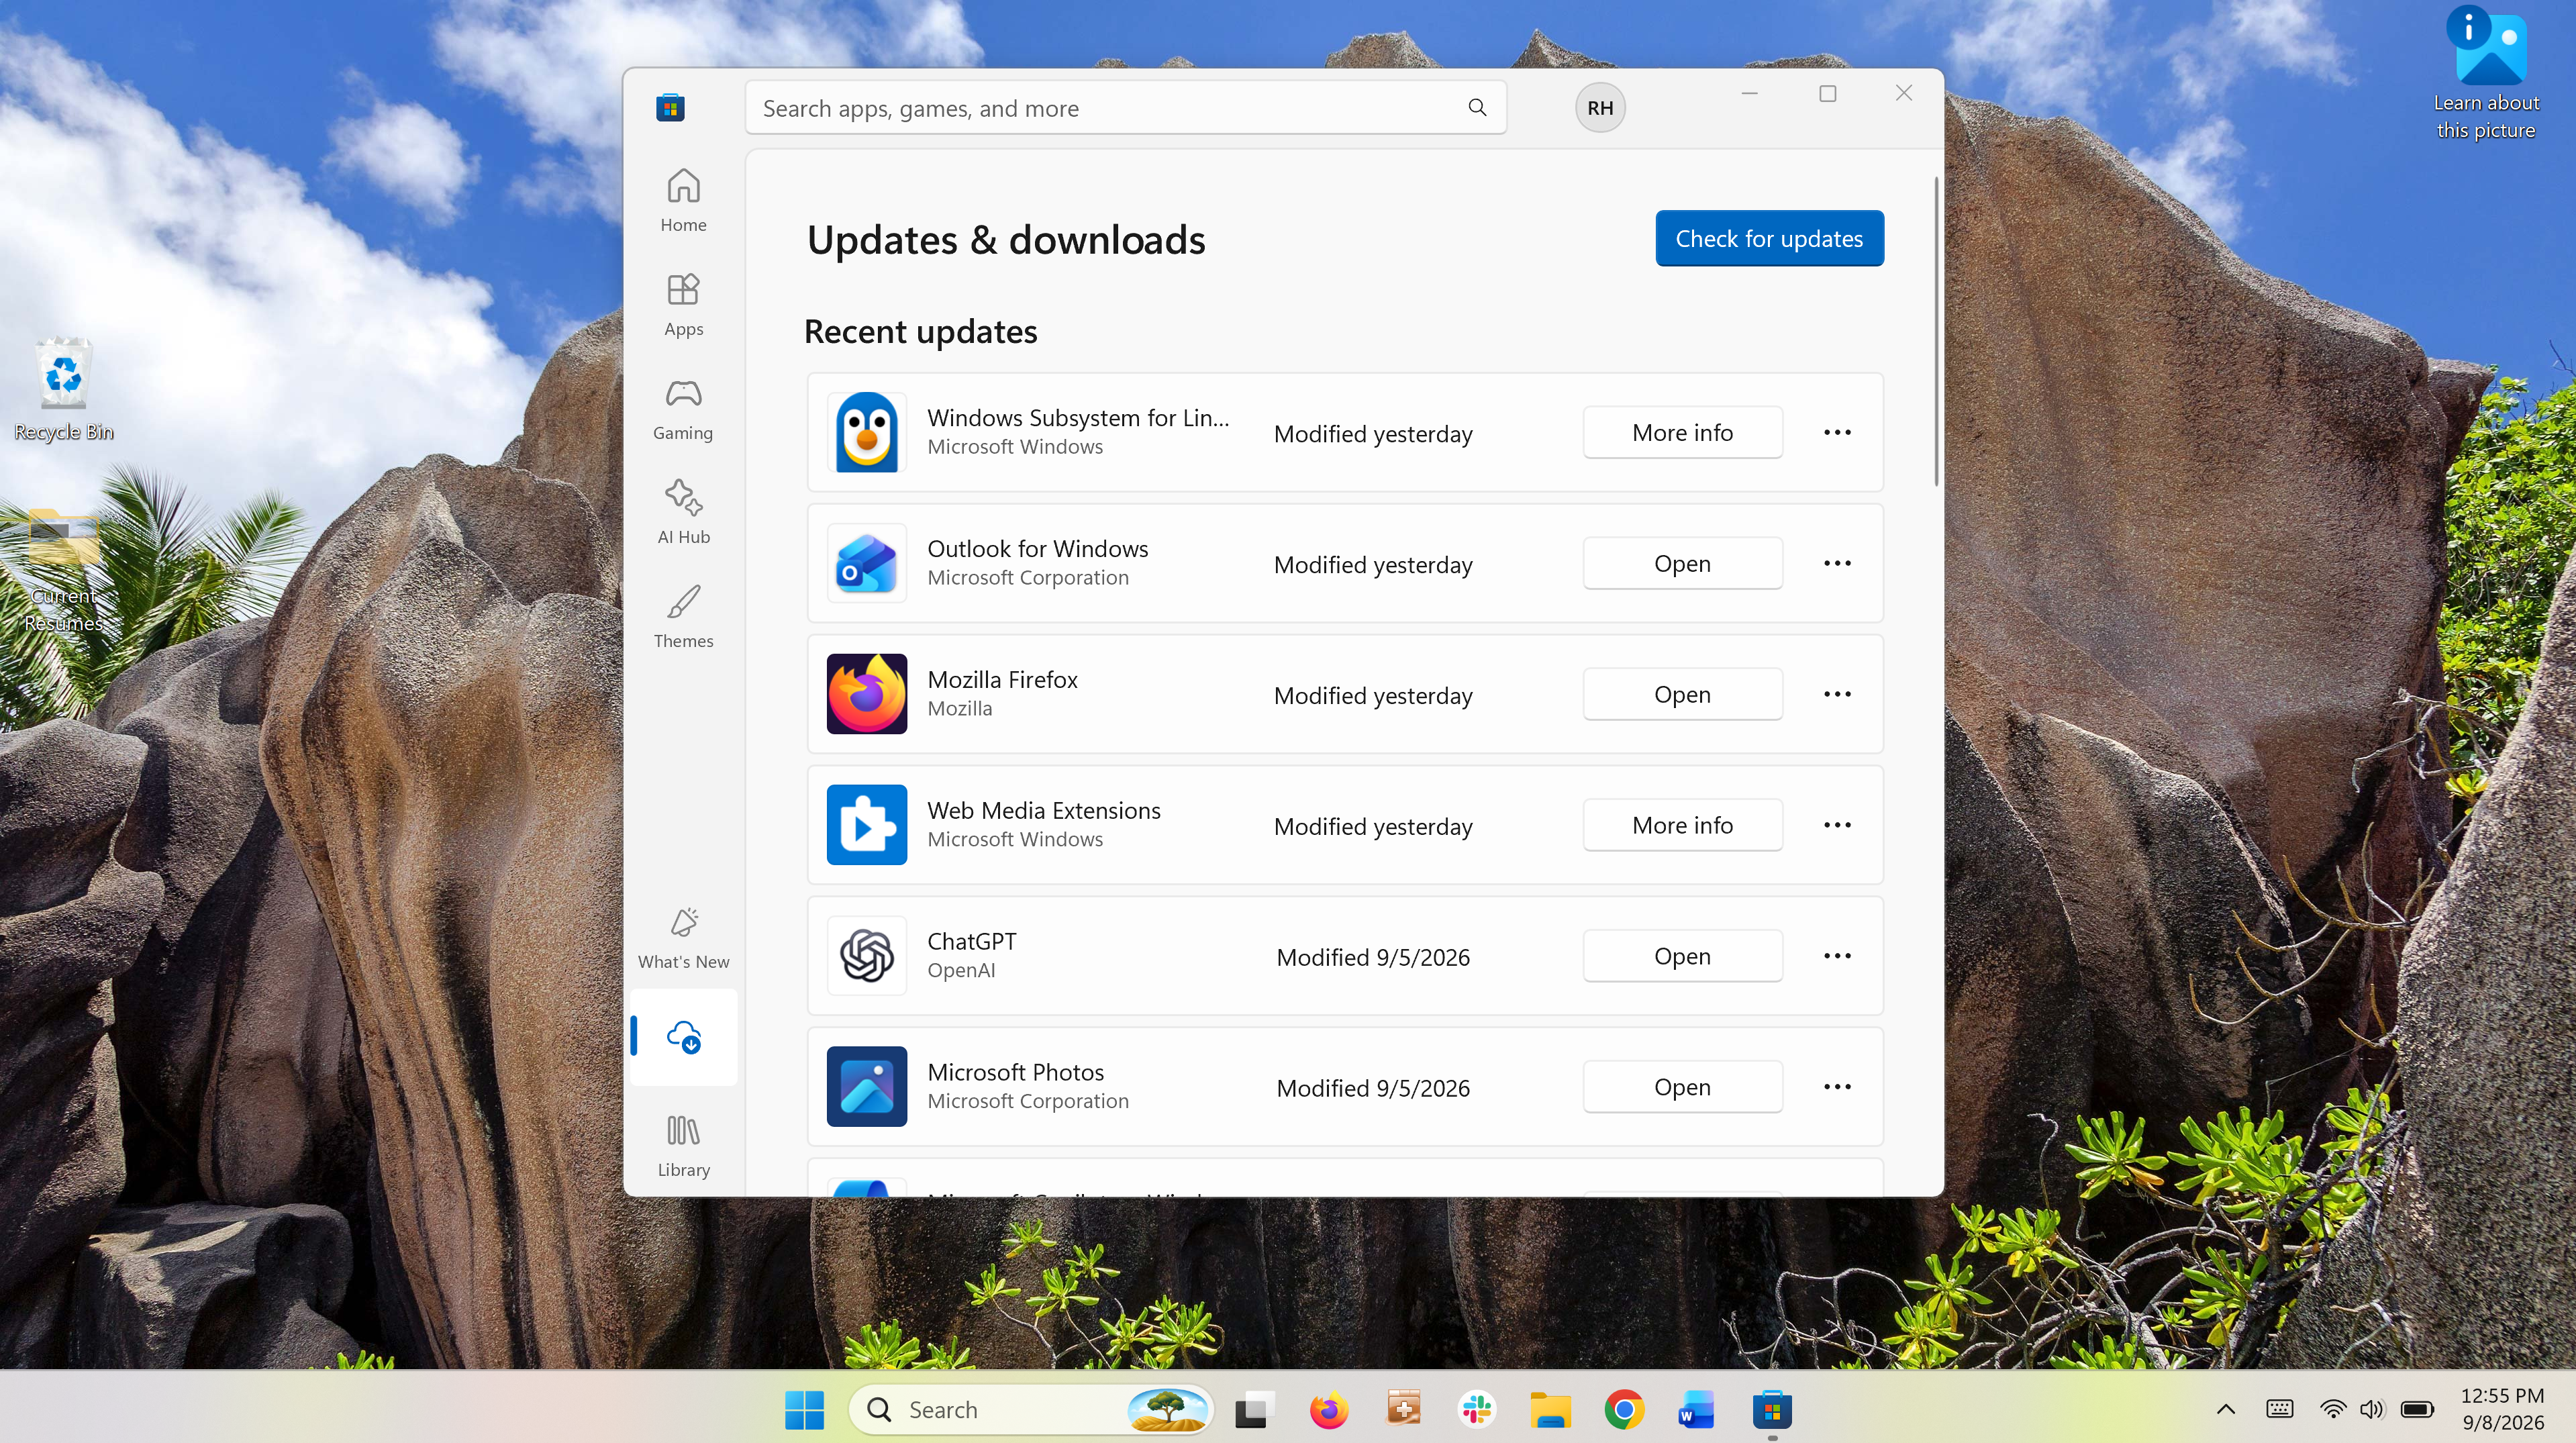Viewport: 2576px width, 1443px height.
Task: Click Microsoft Store icon on taskbar
Action: 1771,1410
